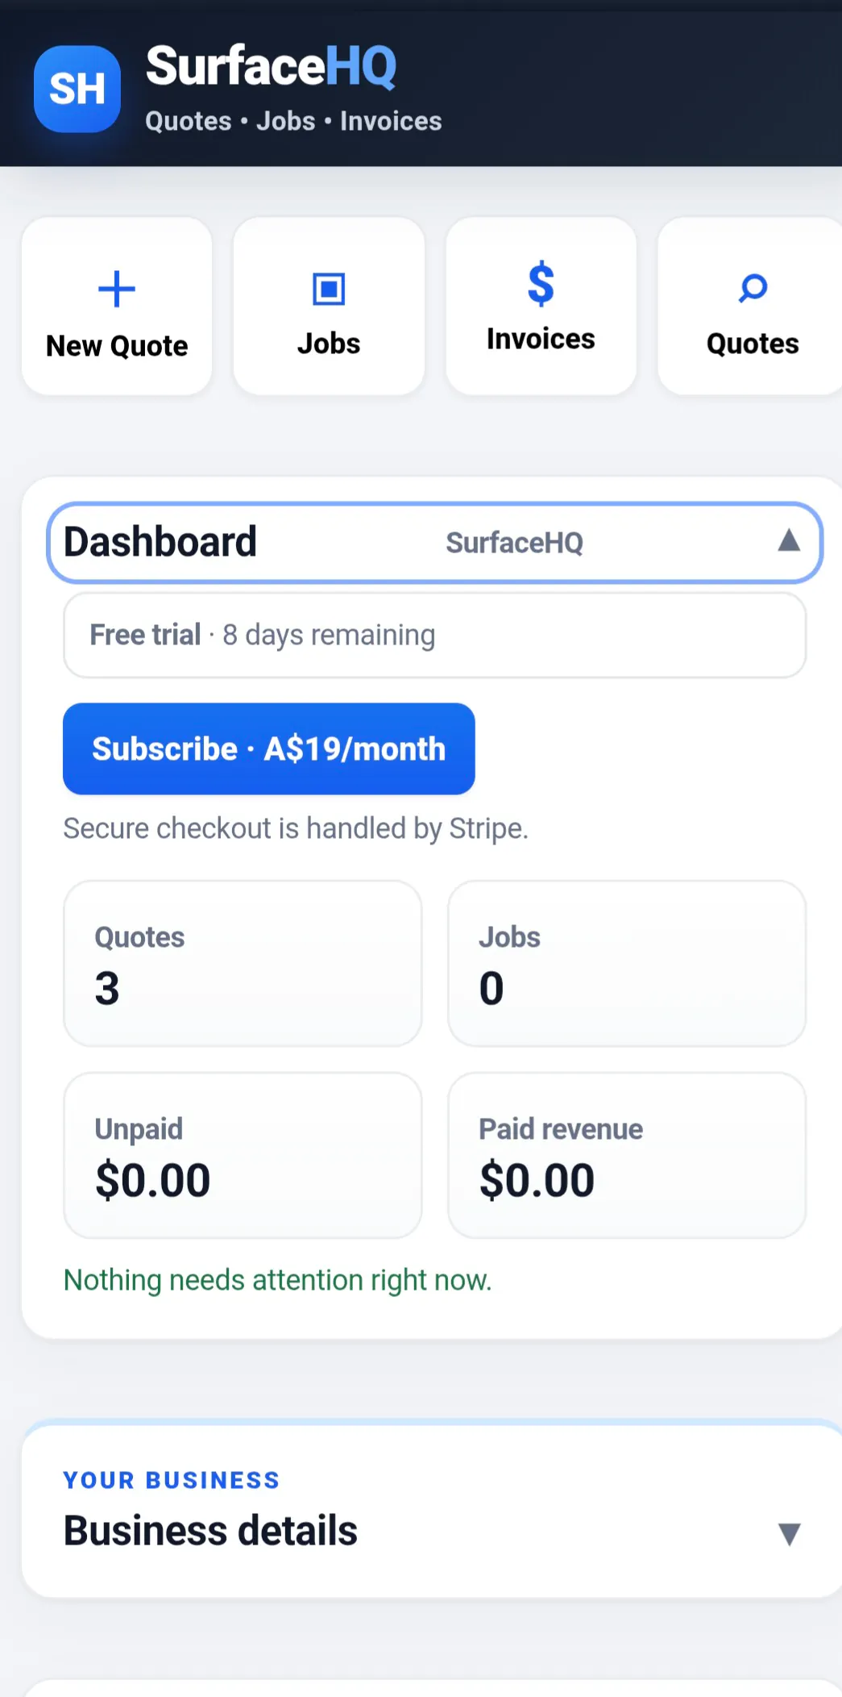Image resolution: width=842 pixels, height=1697 pixels.
Task: Open the New Quote shortcut card
Action: tap(117, 306)
